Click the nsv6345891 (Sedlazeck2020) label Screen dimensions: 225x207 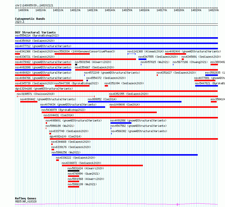pyautogui.click(x=201, y=57)
